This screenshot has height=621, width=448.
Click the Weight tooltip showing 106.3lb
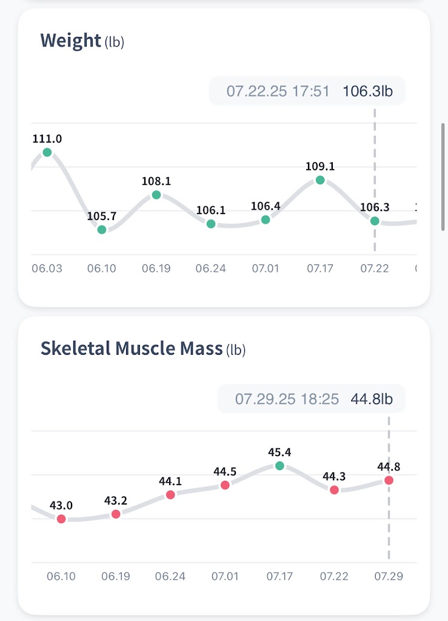(307, 92)
